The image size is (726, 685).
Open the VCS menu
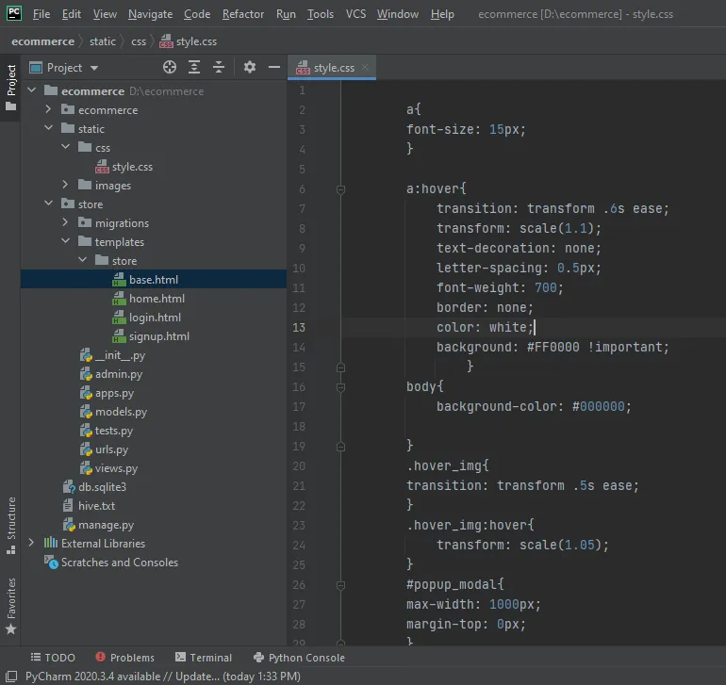tap(355, 14)
